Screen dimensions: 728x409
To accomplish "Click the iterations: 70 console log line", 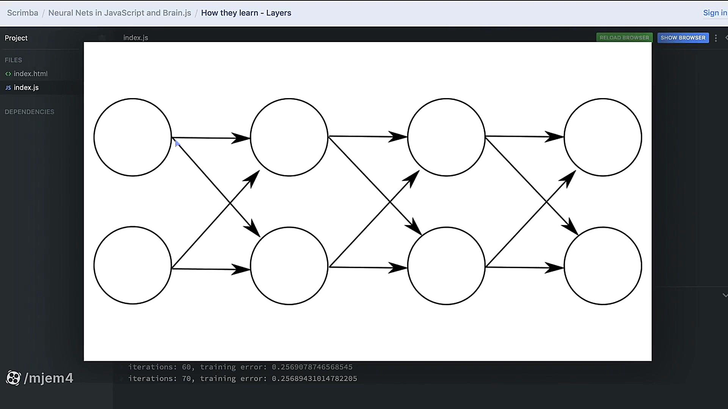I will point(243,378).
